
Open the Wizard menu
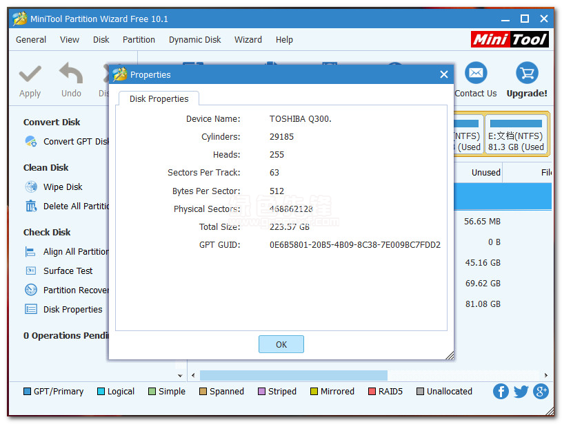[x=248, y=40]
